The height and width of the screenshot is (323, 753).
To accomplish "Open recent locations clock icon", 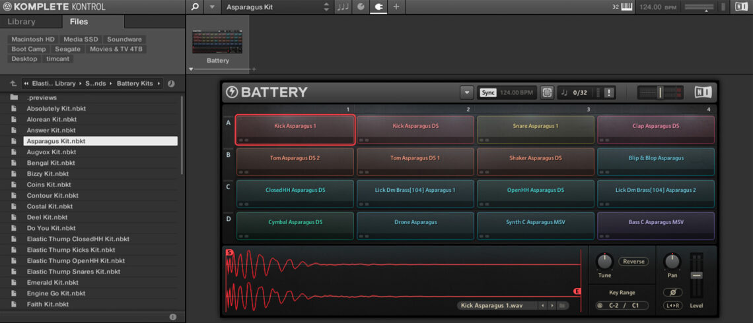I will (171, 83).
